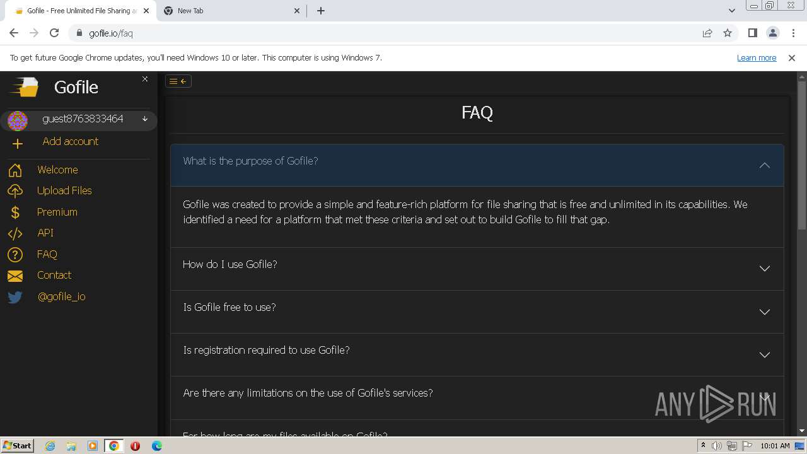Click 'What is the purpose of Gofile?' question
Image resolution: width=807 pixels, height=454 pixels.
pos(250,161)
